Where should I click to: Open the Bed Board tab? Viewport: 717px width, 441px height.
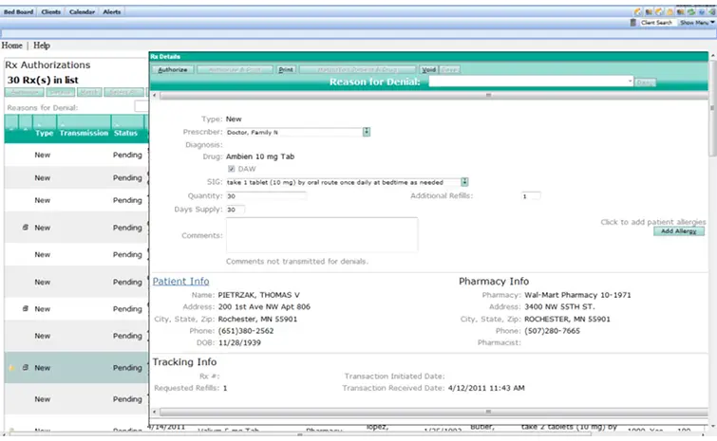coord(18,12)
